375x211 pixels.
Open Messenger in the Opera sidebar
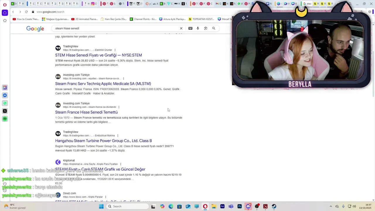pos(5,96)
